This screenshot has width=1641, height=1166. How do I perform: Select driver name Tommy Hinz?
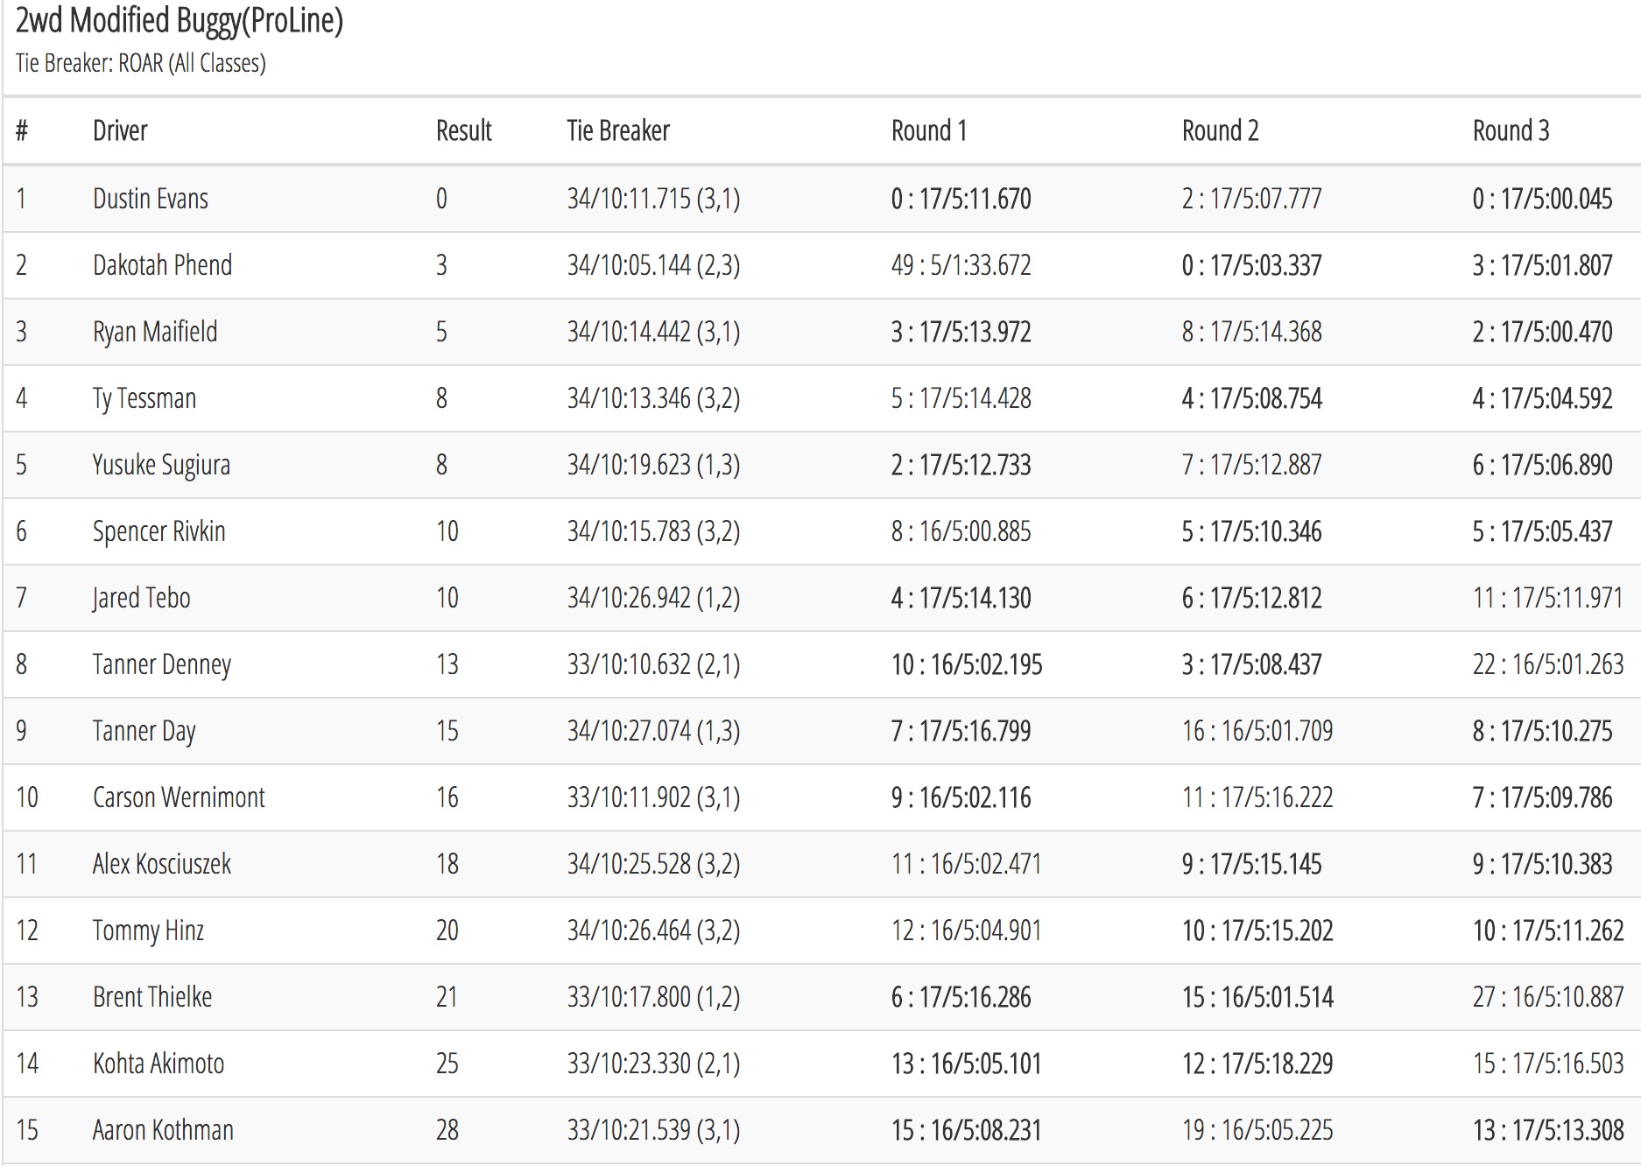tap(149, 931)
